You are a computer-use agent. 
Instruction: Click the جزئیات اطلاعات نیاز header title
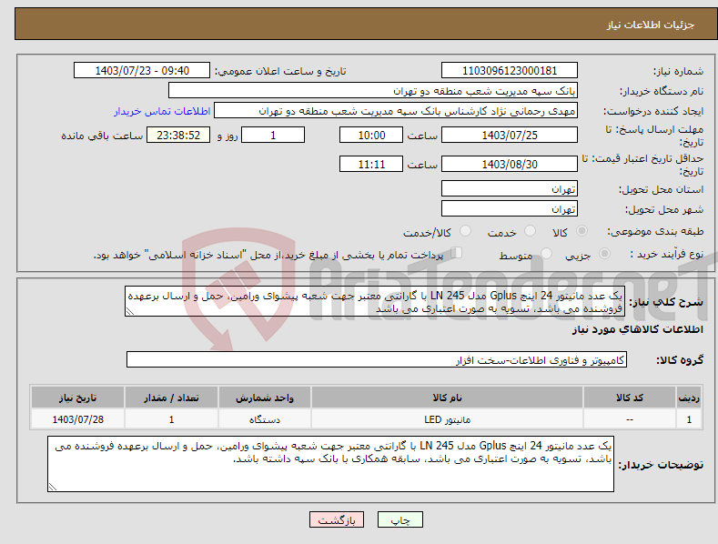coord(651,25)
